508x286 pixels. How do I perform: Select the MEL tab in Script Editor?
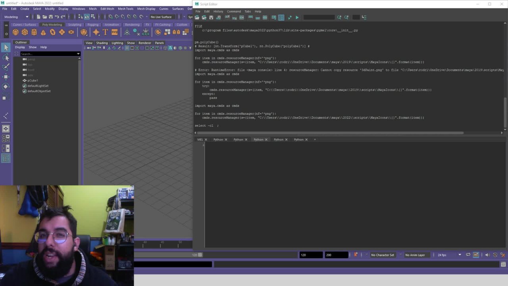[x=200, y=139]
